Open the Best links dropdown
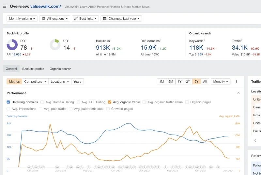 click(x=85, y=19)
